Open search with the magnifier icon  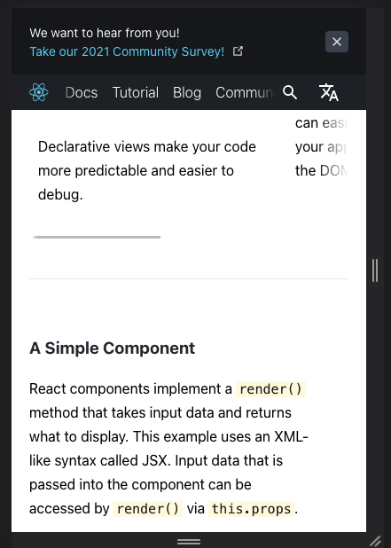290,92
